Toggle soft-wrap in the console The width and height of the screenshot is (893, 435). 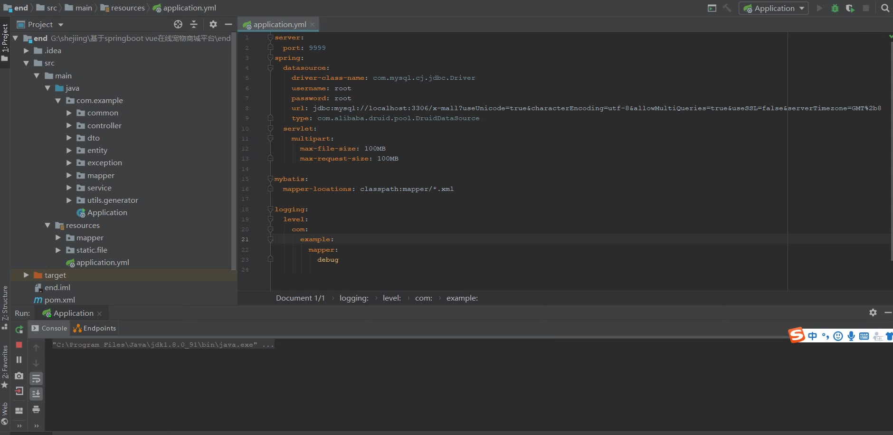coord(36,378)
